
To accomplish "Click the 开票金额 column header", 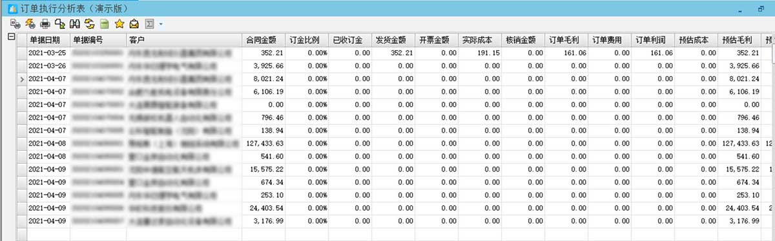I will point(437,39).
